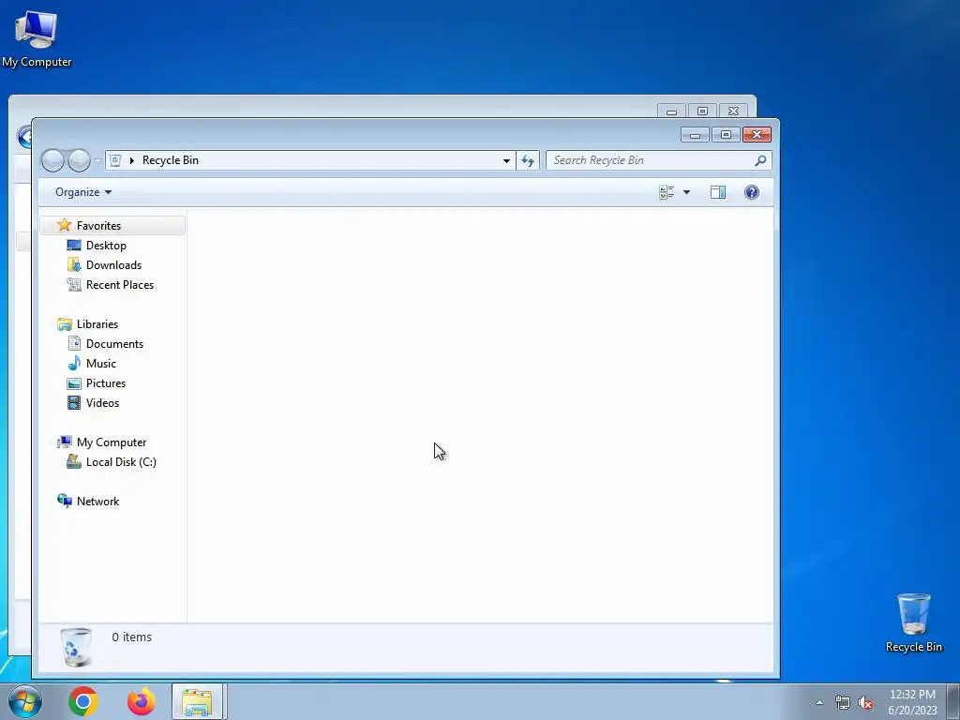Click the search magnifier icon
Viewport: 960px width, 720px height.
[x=760, y=160]
